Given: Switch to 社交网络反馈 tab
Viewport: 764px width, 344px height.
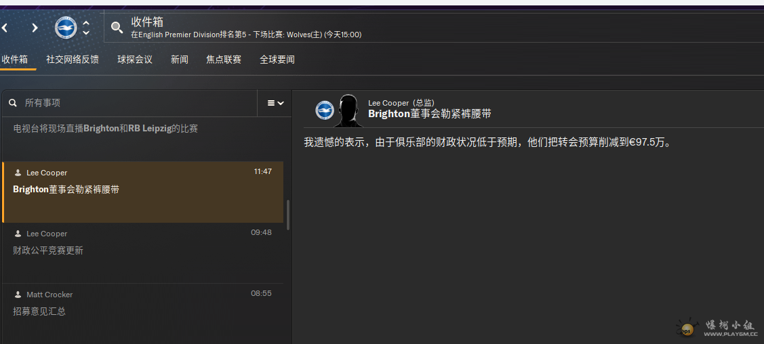Looking at the screenshot, I should pyautogui.click(x=73, y=60).
